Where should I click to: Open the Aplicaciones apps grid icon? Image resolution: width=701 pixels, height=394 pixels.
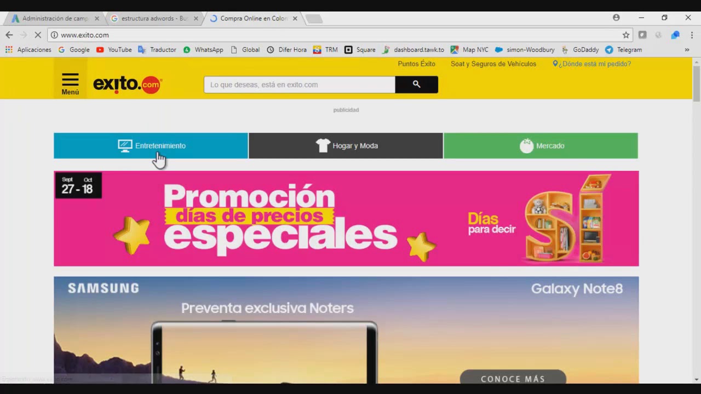pyautogui.click(x=9, y=50)
